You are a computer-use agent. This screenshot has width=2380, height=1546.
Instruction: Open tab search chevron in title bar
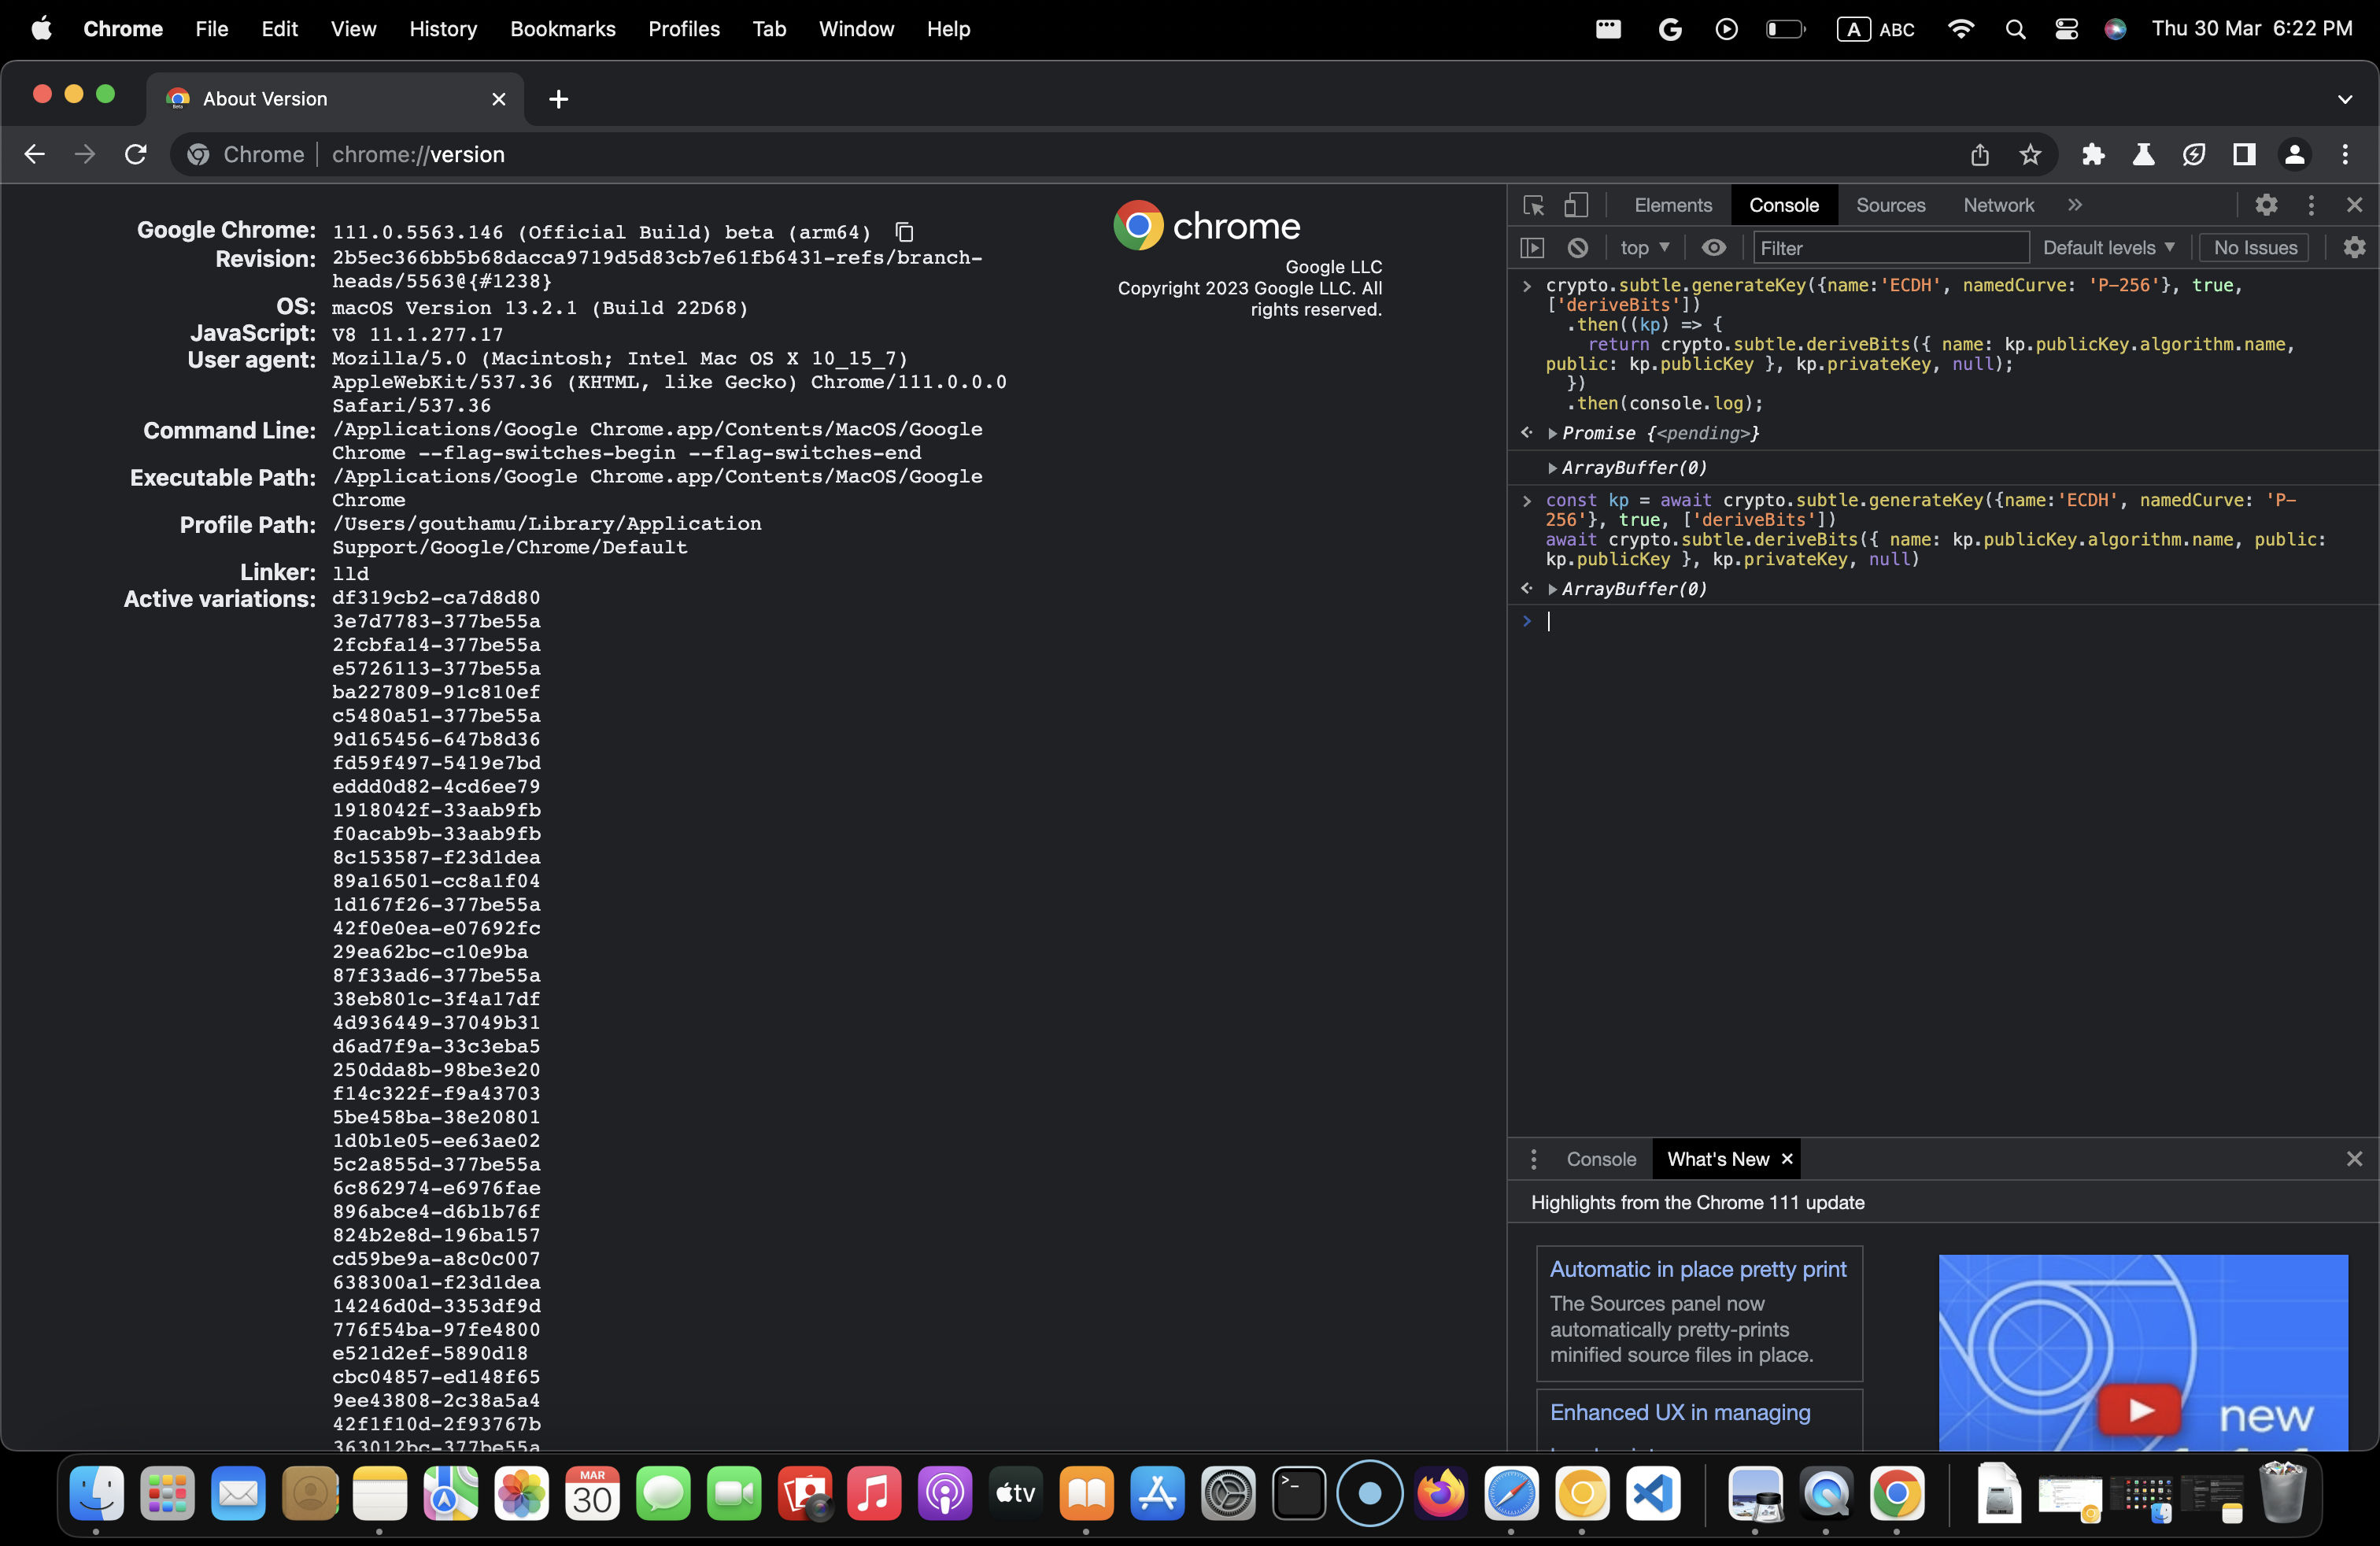click(2345, 99)
